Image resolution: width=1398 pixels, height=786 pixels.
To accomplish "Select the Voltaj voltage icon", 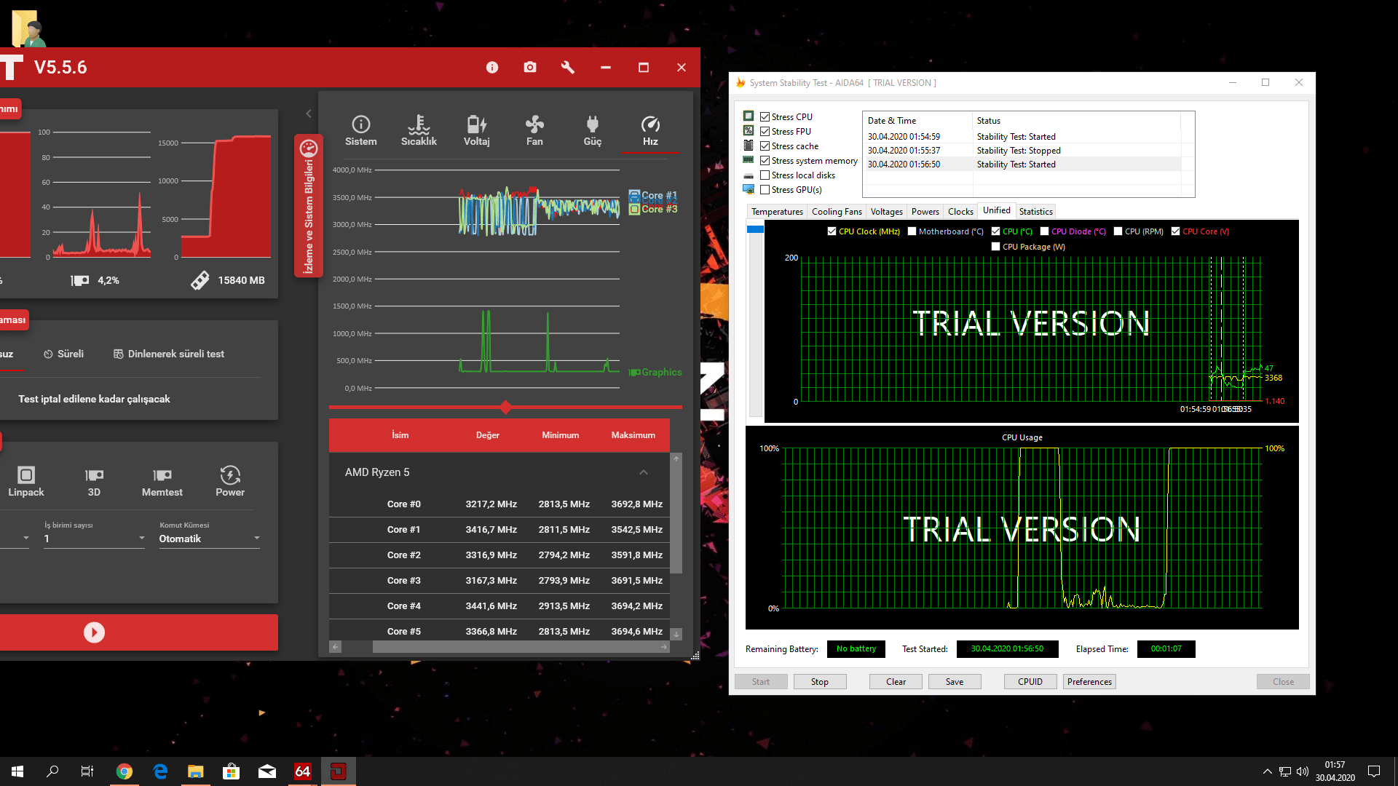I will tap(476, 130).
